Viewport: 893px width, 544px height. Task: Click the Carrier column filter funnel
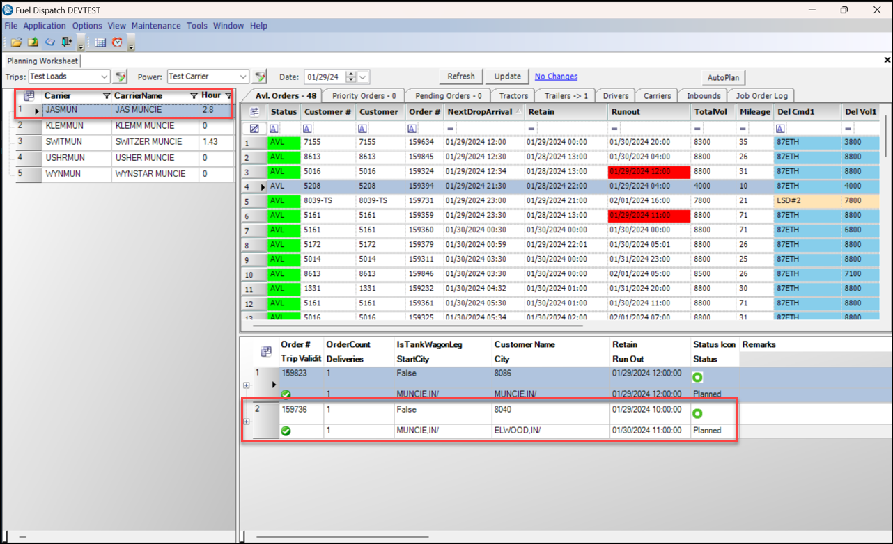click(x=107, y=96)
